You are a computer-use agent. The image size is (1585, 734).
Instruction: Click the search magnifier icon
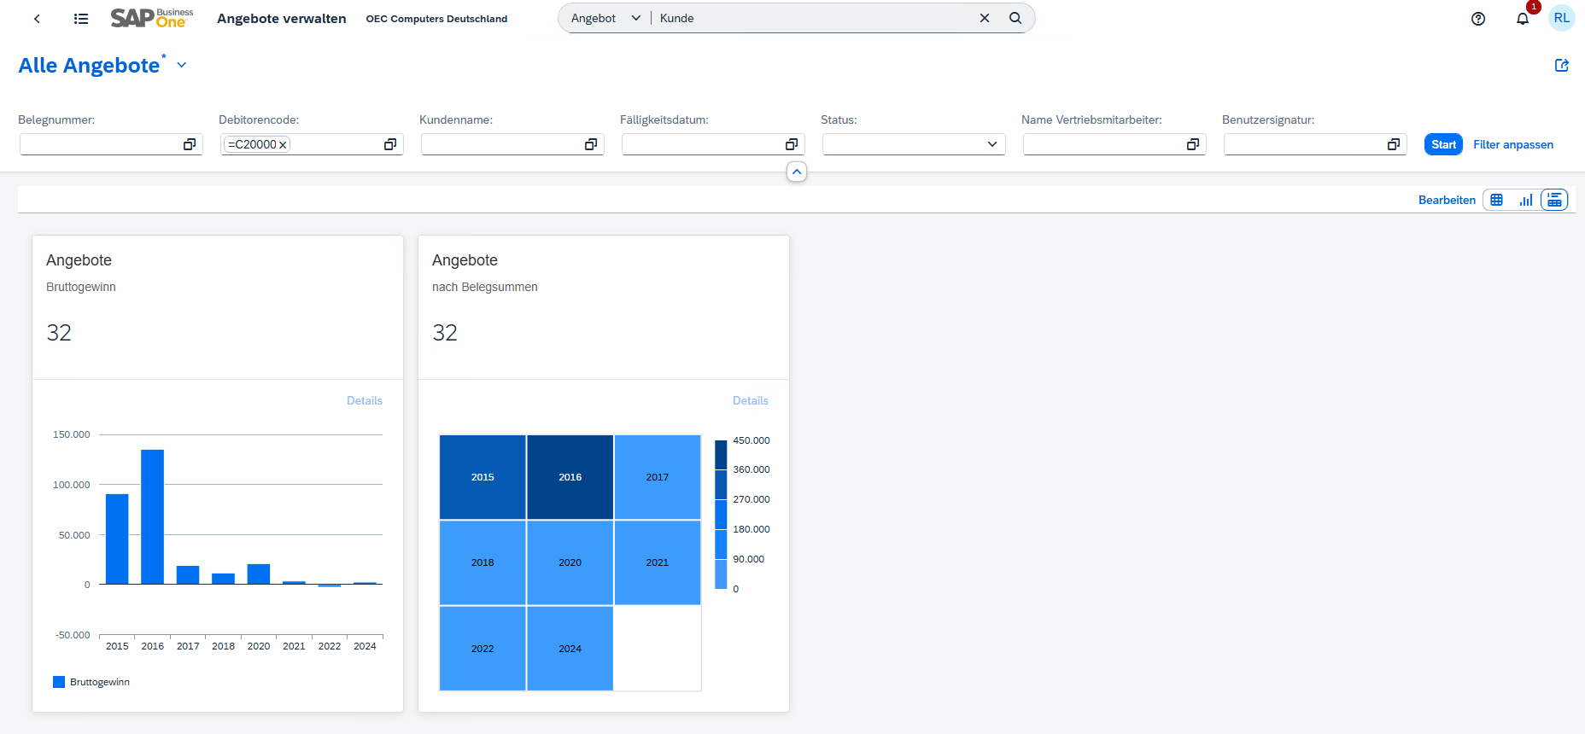(1015, 18)
